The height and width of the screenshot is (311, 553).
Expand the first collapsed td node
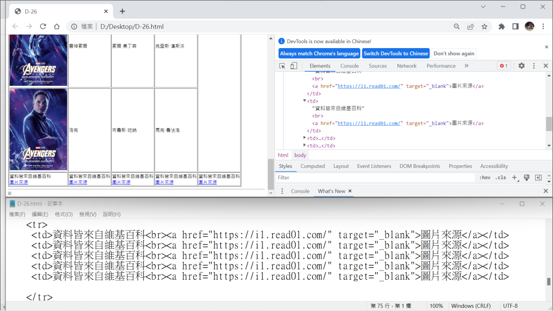(305, 138)
